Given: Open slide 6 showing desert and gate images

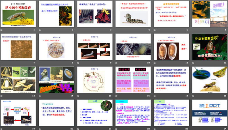Looking at the screenshot, I should pyautogui.click(x=210, y=14).
